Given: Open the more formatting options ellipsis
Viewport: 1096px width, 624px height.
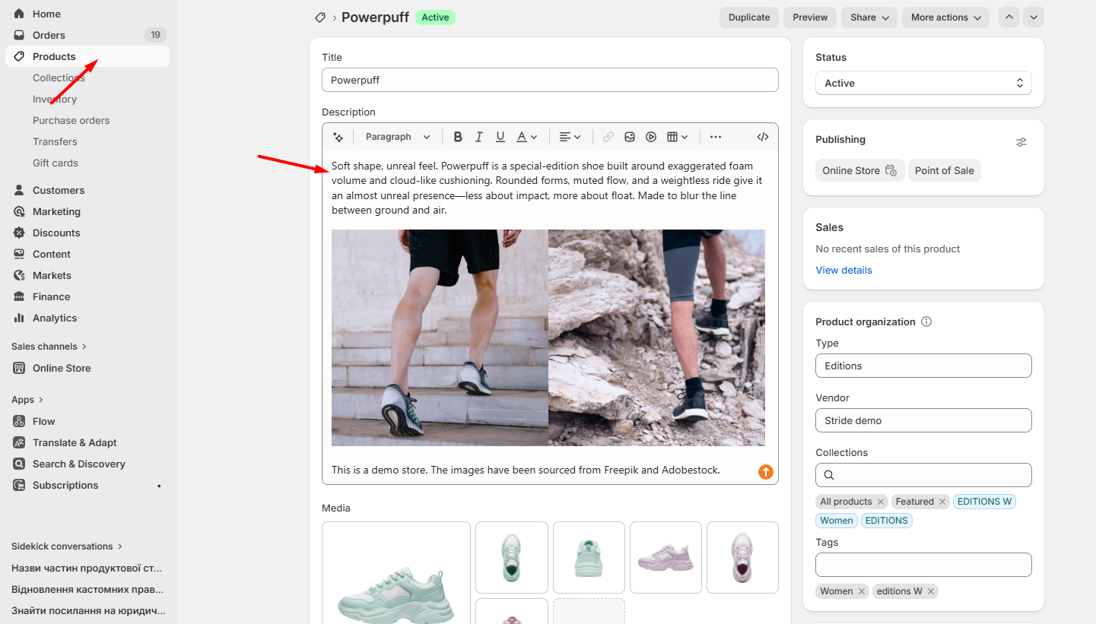Looking at the screenshot, I should click(716, 137).
